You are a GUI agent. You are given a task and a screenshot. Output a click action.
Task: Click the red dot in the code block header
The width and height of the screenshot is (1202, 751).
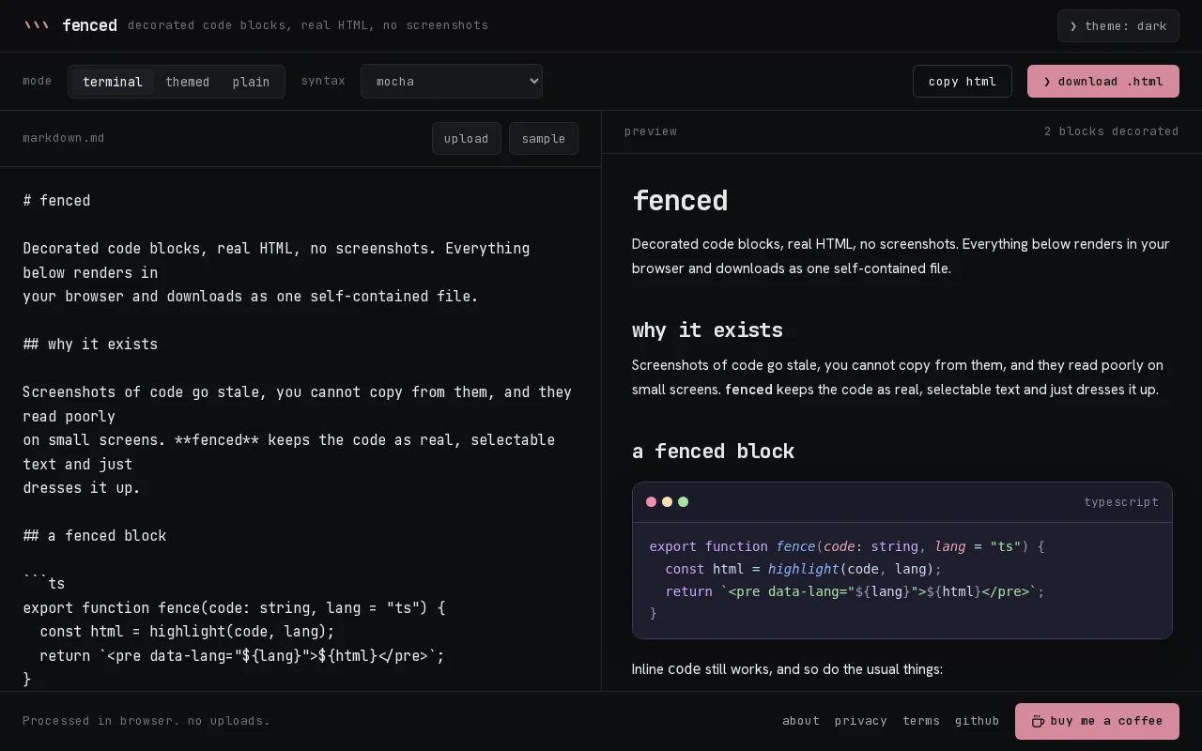651,502
